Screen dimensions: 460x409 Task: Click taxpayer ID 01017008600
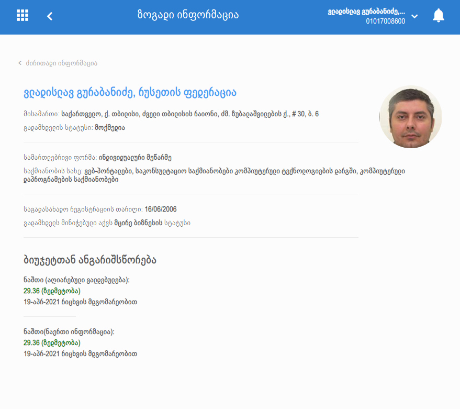pyautogui.click(x=385, y=21)
